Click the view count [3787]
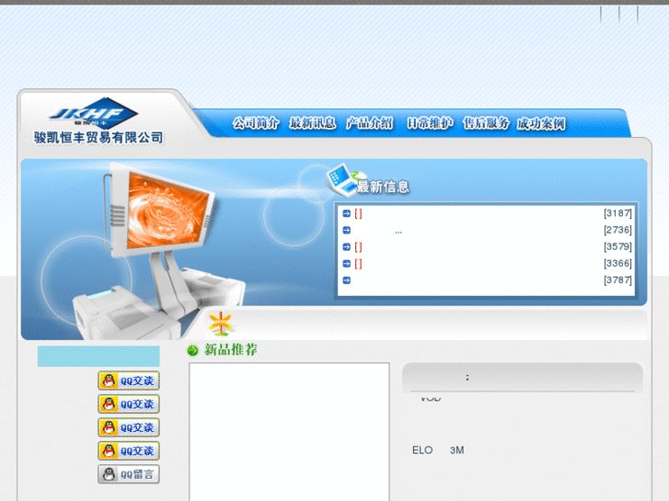The image size is (669, 501). (617, 279)
